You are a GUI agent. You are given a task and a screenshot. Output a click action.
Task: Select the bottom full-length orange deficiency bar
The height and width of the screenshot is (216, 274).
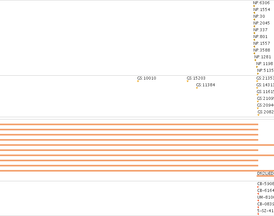coord(137,171)
